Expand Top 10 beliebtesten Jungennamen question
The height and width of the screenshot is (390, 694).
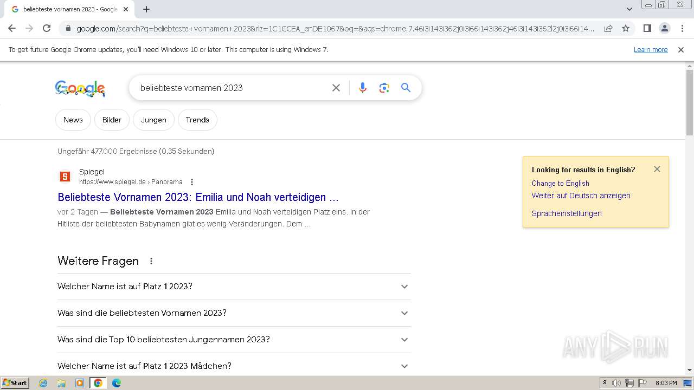coord(234,340)
